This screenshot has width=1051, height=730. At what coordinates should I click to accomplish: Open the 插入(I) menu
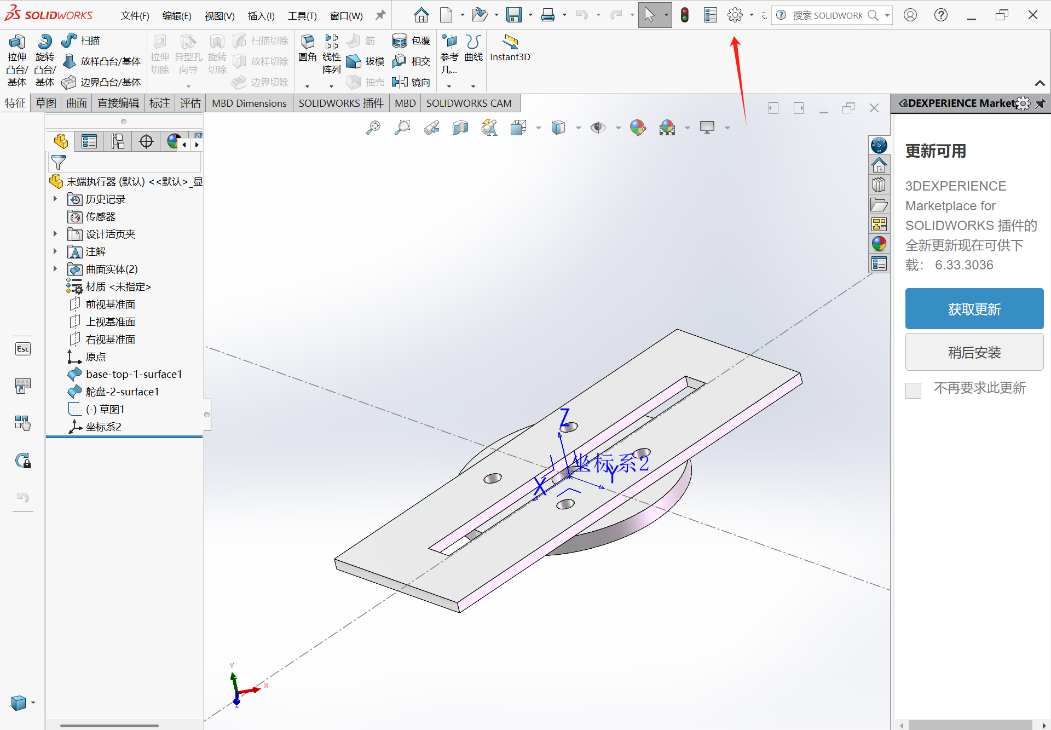click(x=261, y=15)
